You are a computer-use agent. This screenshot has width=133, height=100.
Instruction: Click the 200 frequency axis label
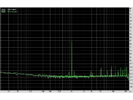tap(43, 91)
